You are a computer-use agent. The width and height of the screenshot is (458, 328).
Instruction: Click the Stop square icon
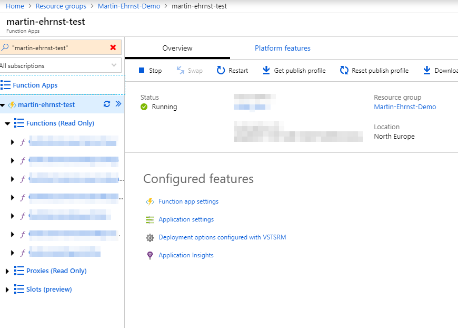point(142,70)
